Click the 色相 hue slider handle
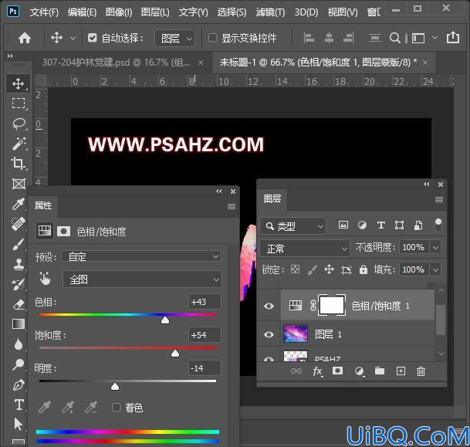 click(165, 320)
